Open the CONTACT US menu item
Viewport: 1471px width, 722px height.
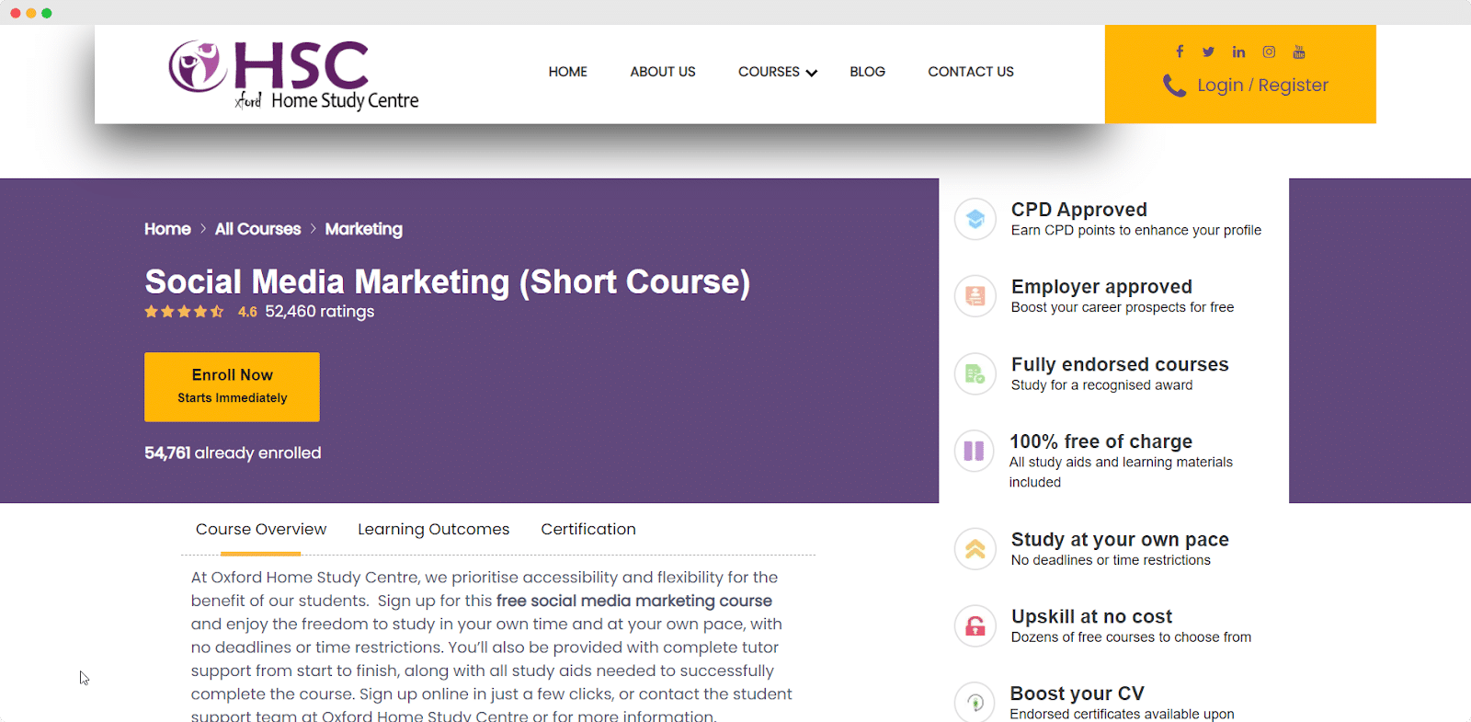(971, 72)
